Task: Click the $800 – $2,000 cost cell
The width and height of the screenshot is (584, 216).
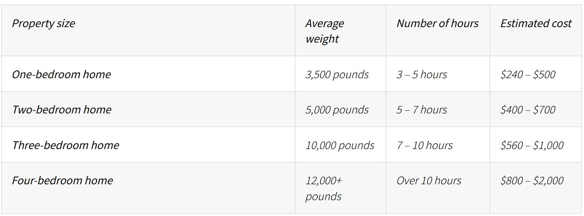Action: pos(536,188)
